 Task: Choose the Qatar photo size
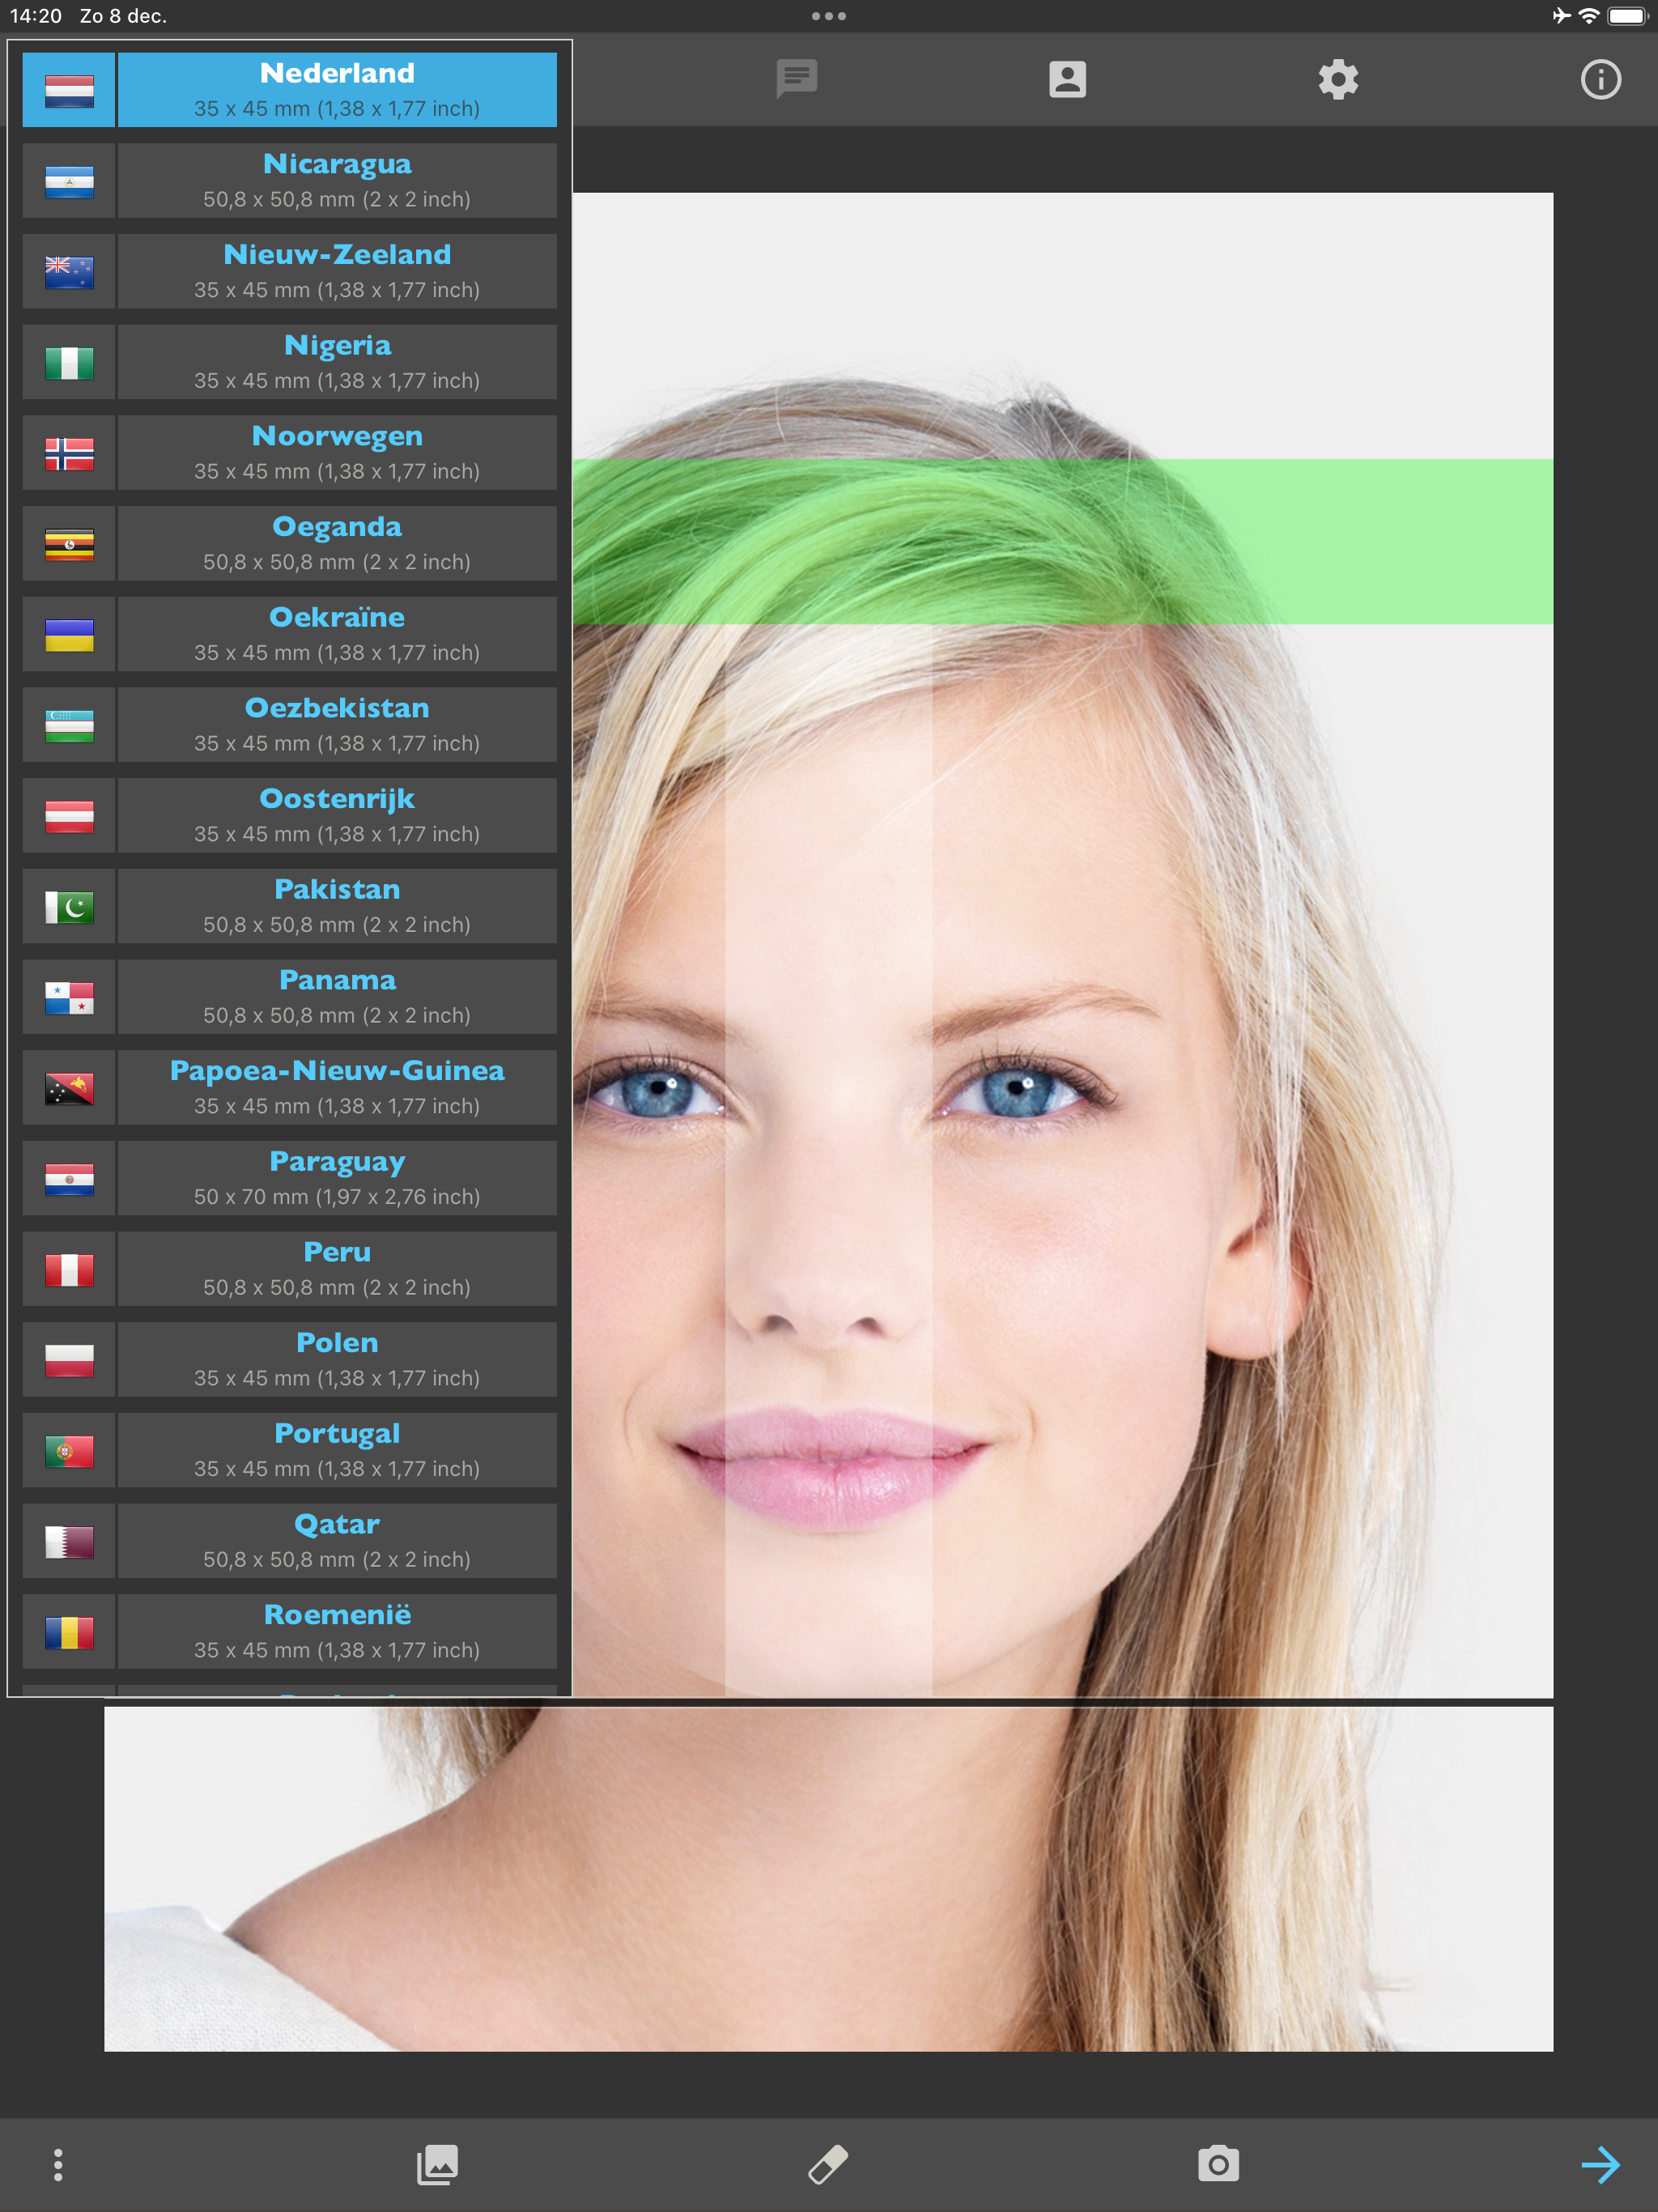point(337,1540)
